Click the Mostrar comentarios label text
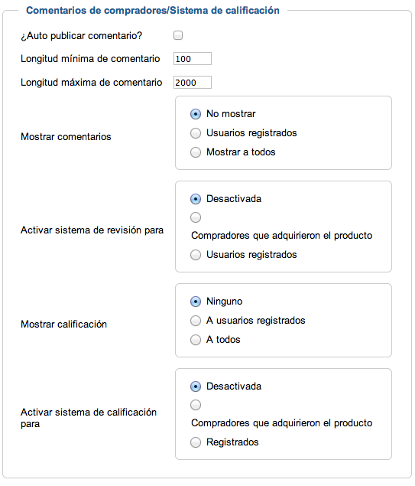Image resolution: width=415 pixels, height=486 pixels. 66,137
